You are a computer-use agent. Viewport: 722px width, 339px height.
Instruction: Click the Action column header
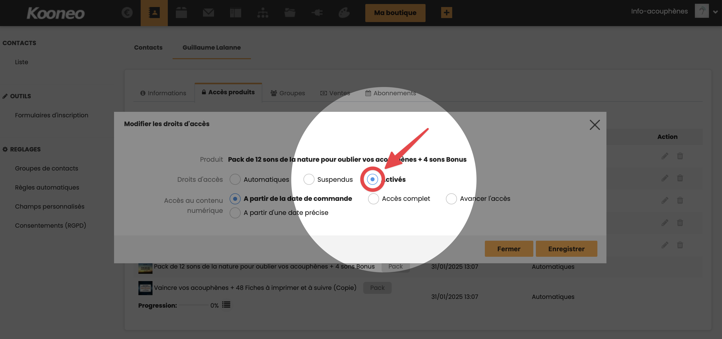[667, 137]
